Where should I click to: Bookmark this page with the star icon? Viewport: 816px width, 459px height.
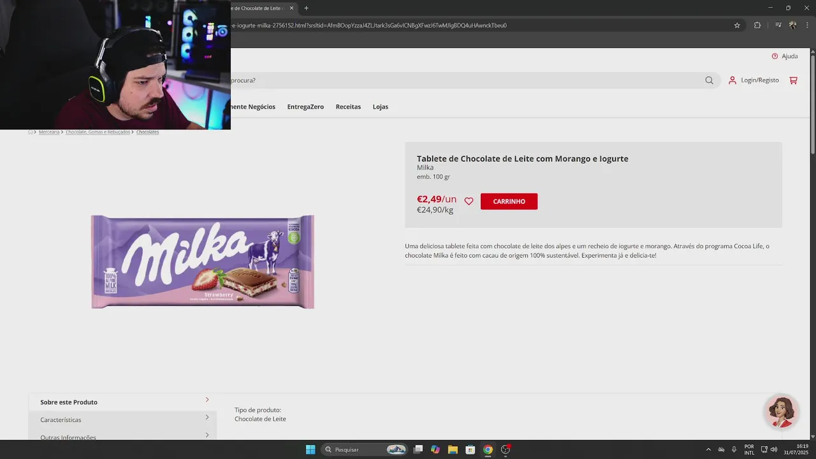[737, 25]
